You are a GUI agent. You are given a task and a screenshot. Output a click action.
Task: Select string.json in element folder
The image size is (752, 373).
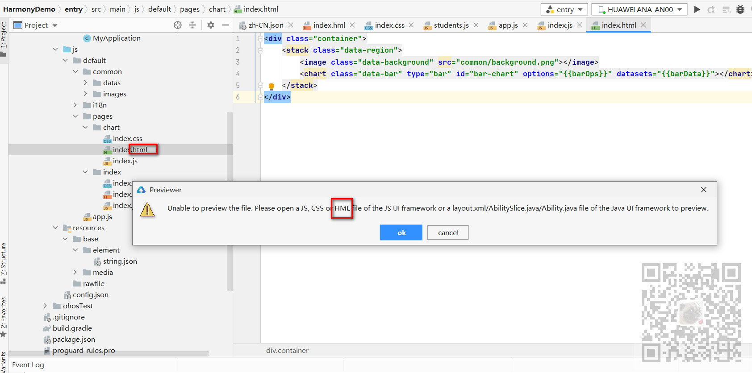(116, 261)
